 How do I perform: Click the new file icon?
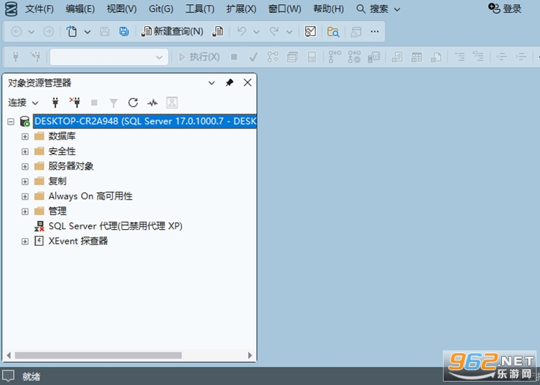tap(71, 32)
